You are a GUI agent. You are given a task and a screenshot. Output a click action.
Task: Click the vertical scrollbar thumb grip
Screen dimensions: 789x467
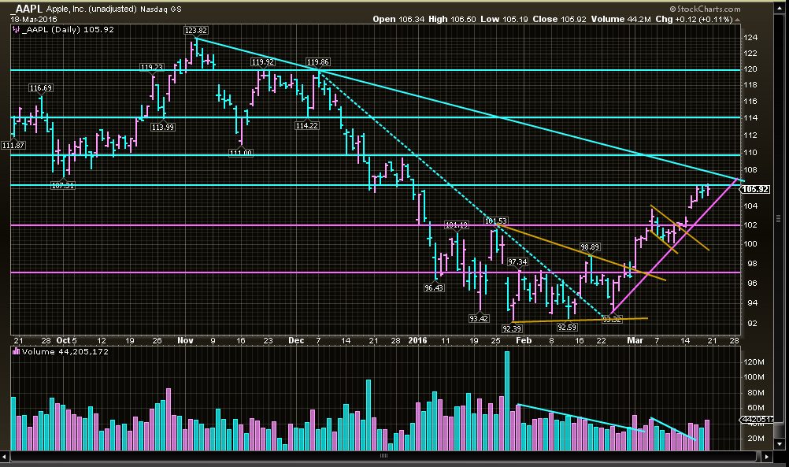point(780,218)
